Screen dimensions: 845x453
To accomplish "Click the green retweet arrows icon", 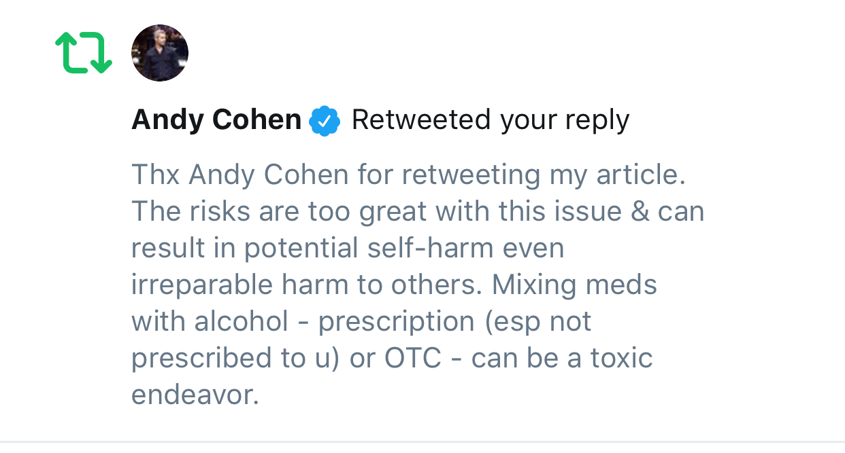I will (83, 53).
